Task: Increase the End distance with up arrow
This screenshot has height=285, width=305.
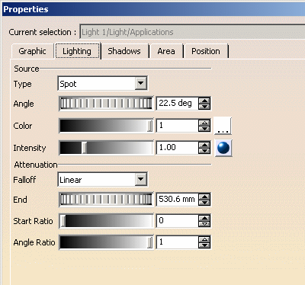Action: point(204,197)
